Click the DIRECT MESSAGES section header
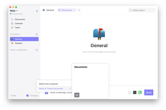The image size is (166, 110). coord(18,50)
